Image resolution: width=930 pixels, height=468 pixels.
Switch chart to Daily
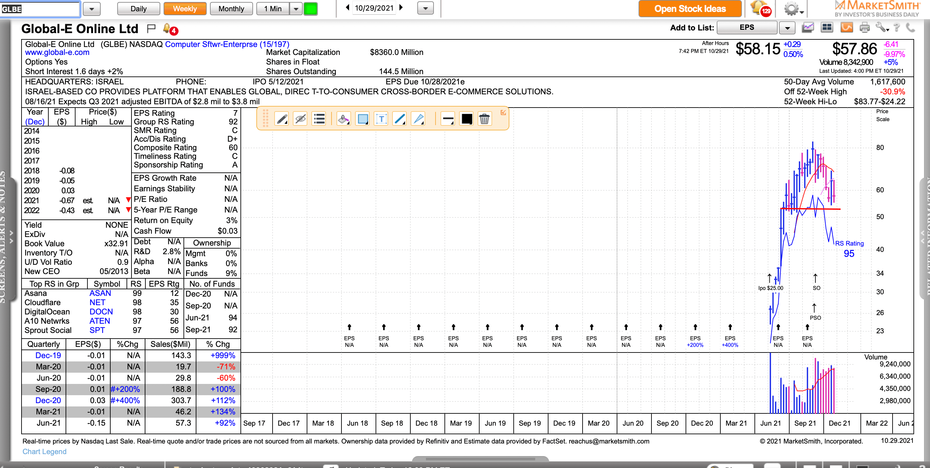138,9
